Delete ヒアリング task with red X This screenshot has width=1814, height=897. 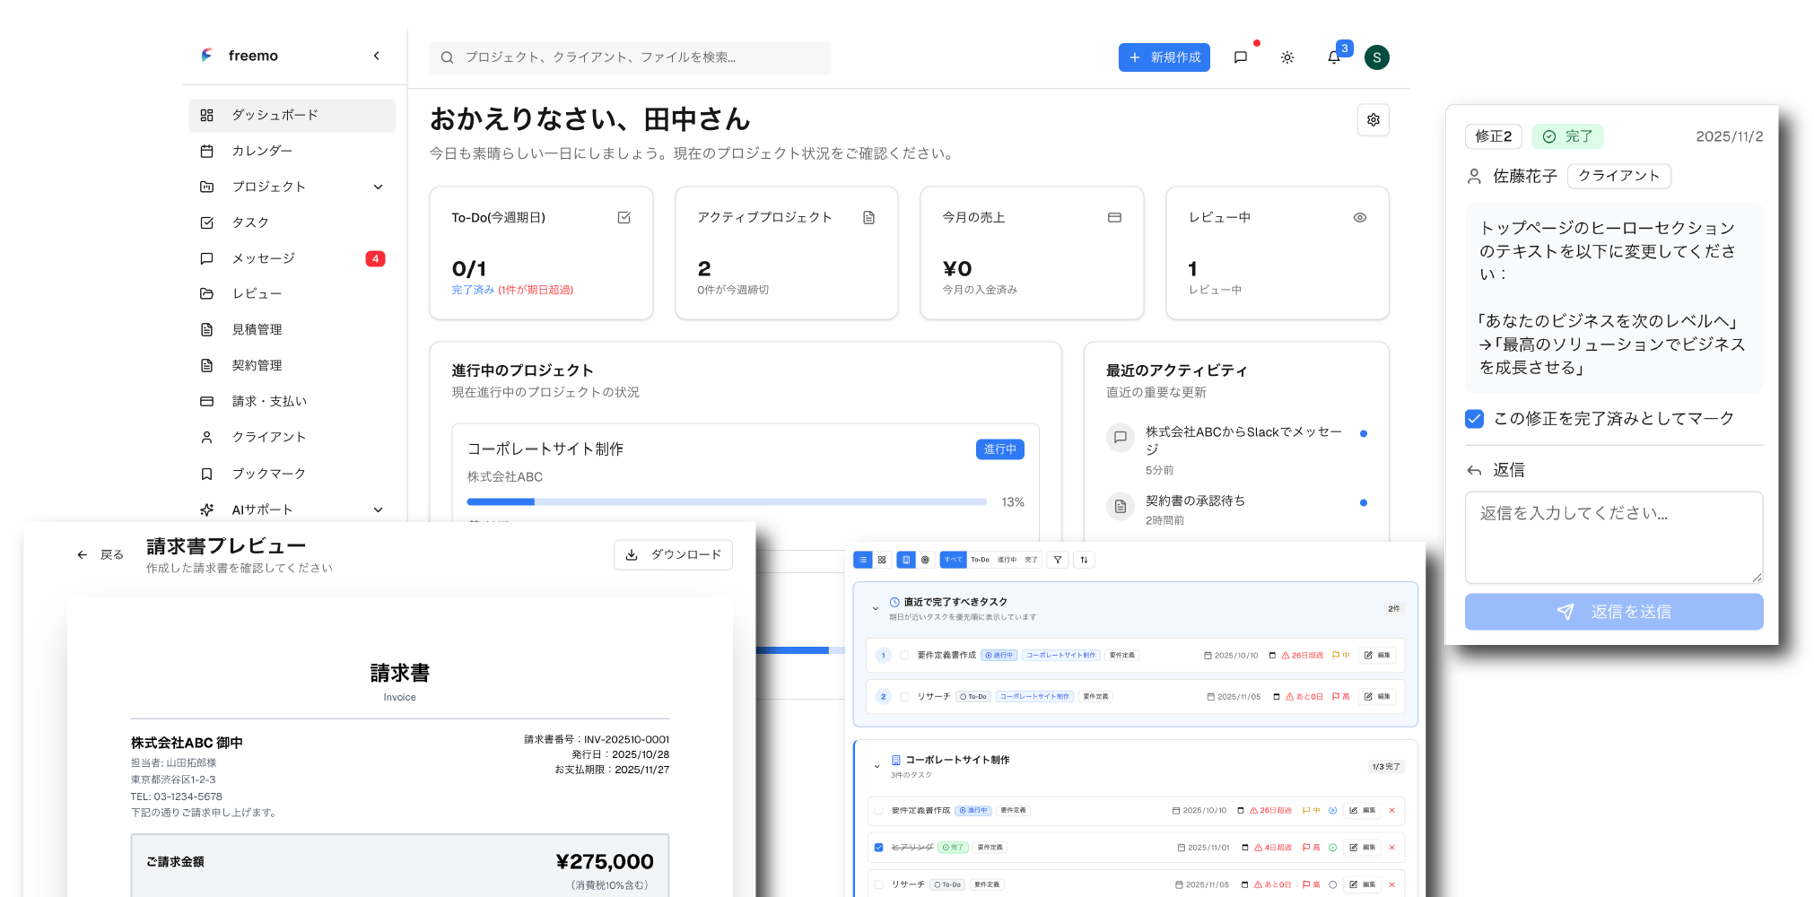point(1391,848)
